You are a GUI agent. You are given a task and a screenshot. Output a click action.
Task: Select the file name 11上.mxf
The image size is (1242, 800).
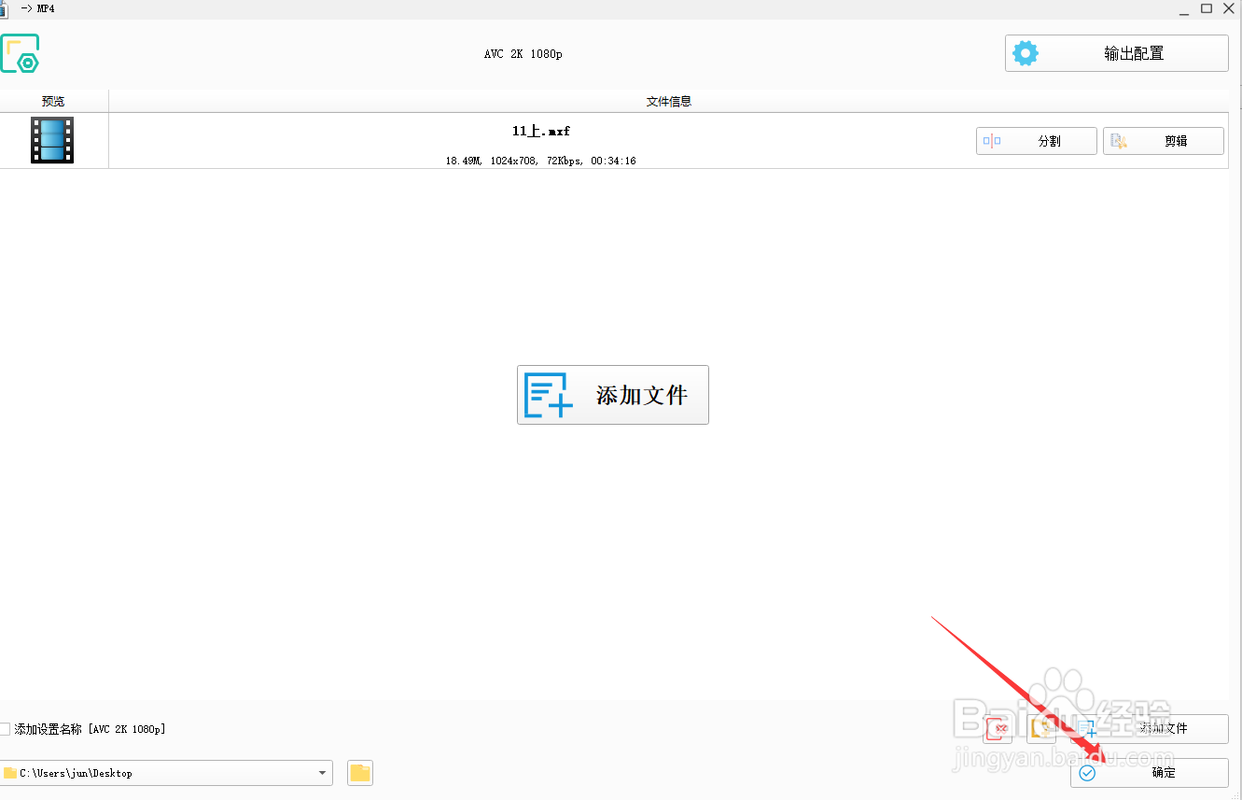(x=541, y=132)
